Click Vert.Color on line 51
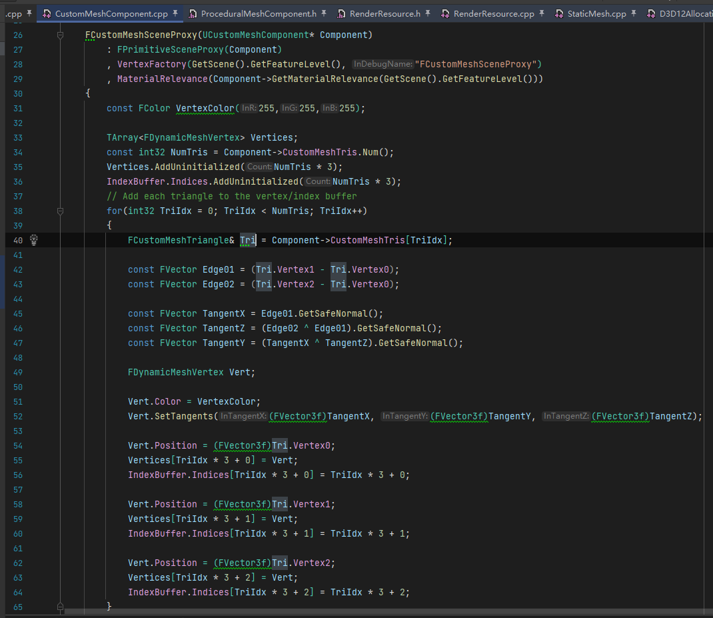Viewport: 713px width, 618px height. click(x=154, y=401)
